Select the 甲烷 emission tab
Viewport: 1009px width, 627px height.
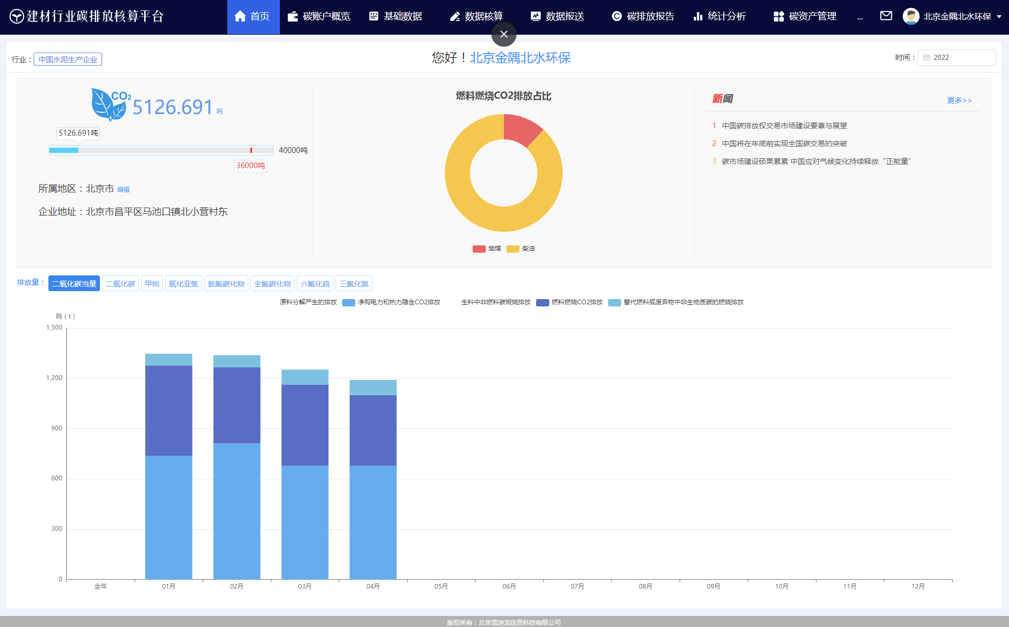coord(152,284)
